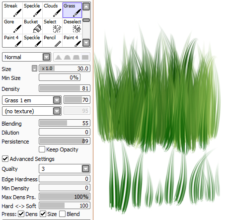Image resolution: width=227 pixels, height=220 pixels.
Task: Select the Speckle brush in bottom row
Action: pos(32,41)
